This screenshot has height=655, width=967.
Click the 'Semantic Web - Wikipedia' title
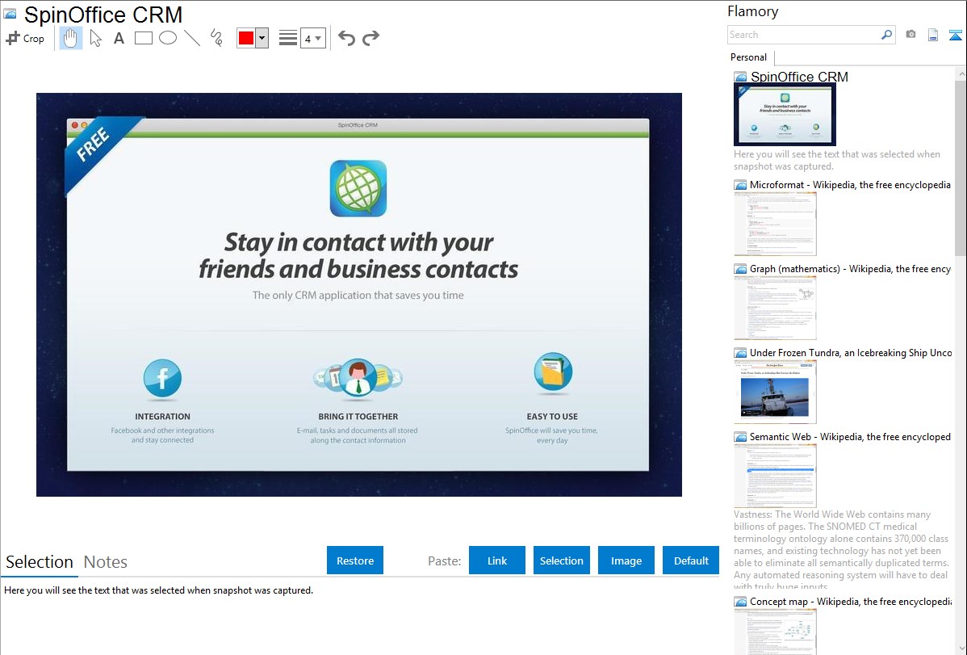850,436
